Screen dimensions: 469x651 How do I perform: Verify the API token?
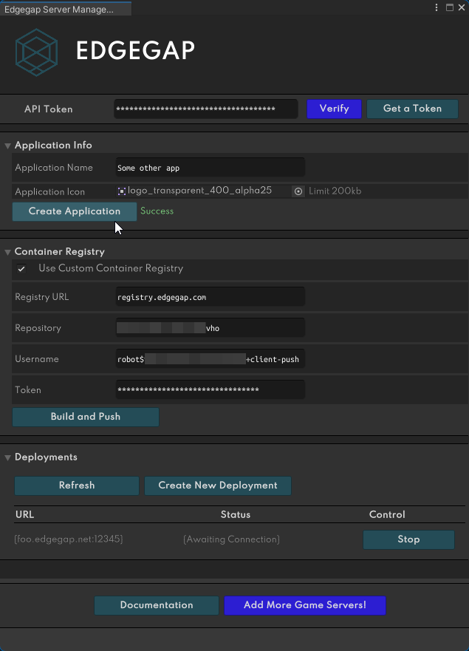(334, 109)
